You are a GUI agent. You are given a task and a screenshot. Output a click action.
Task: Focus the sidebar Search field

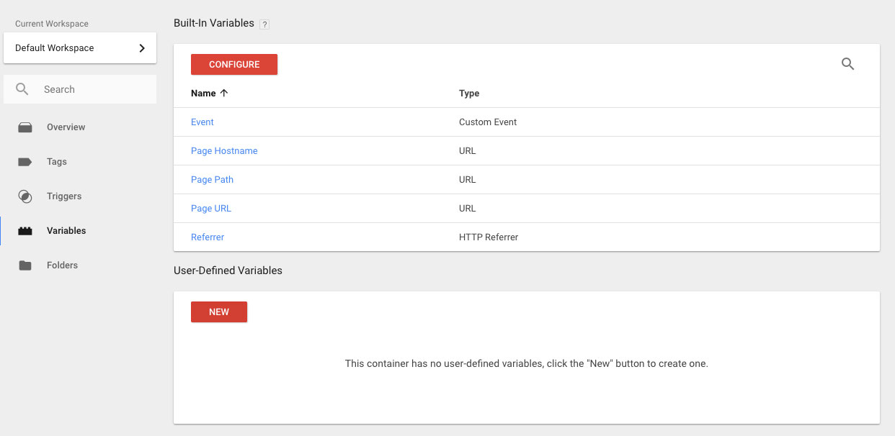tap(80, 89)
